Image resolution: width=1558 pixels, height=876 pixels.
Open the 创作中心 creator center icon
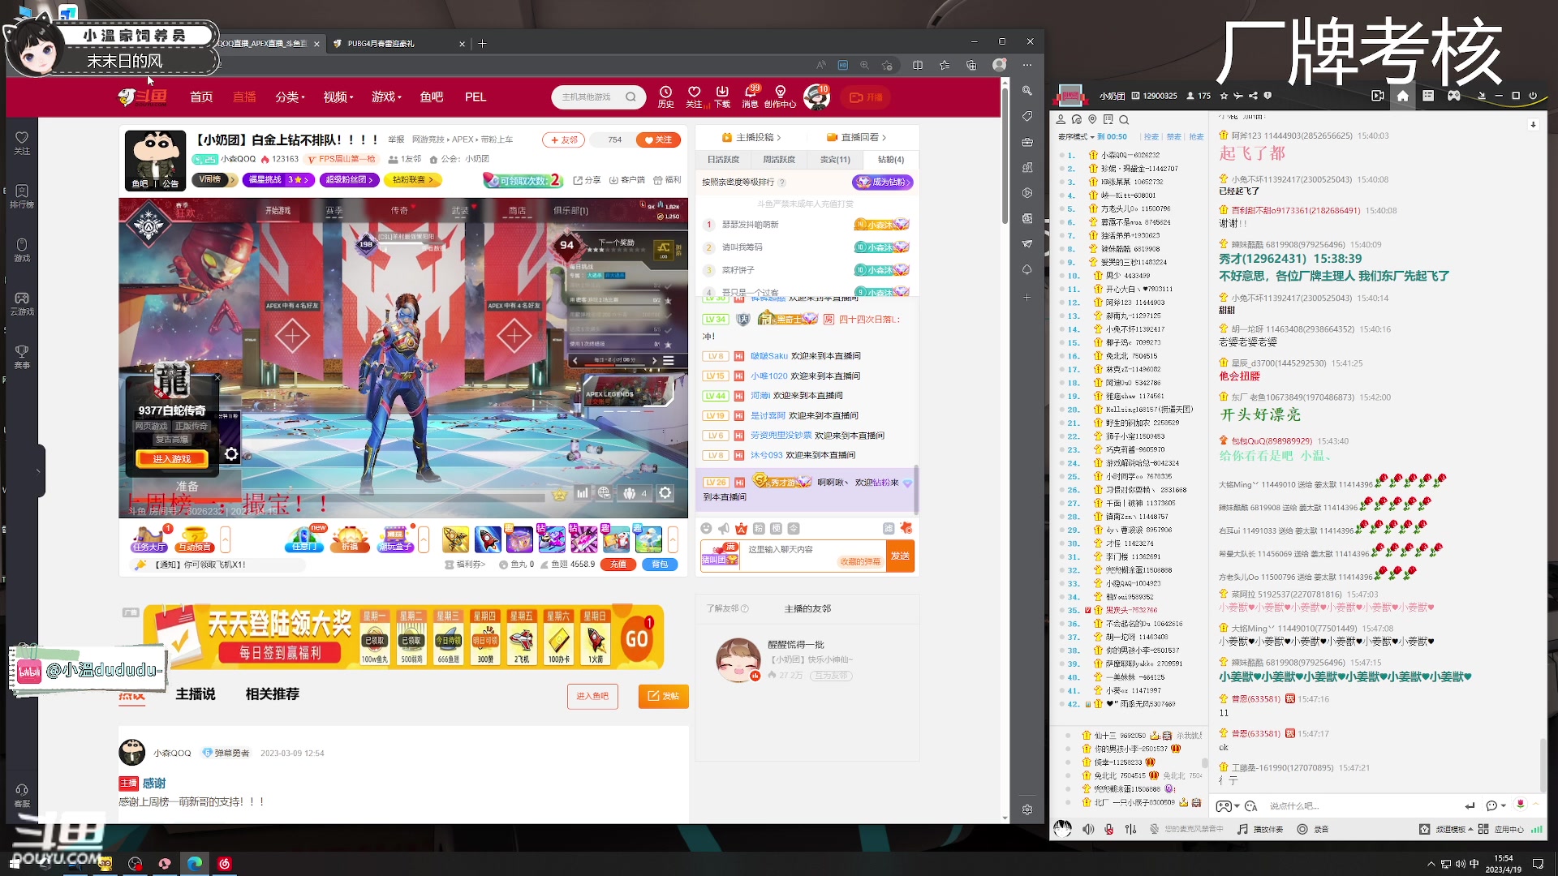(780, 97)
